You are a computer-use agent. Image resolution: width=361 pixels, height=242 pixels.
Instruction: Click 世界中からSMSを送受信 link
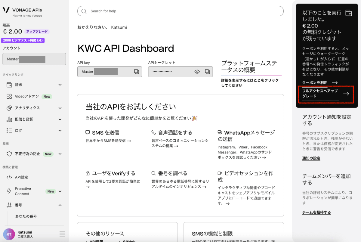[x=108, y=141]
